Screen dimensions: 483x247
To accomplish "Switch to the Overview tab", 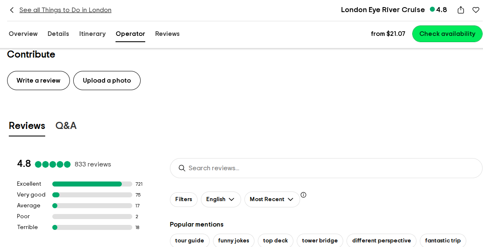I will (x=23, y=34).
